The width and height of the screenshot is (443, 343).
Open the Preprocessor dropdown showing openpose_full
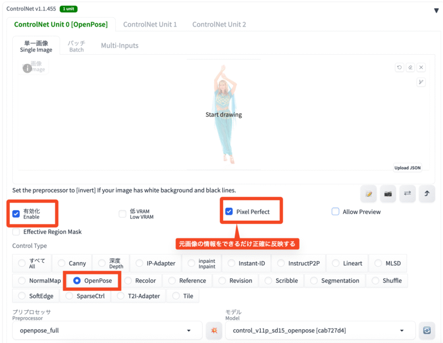tap(107, 330)
